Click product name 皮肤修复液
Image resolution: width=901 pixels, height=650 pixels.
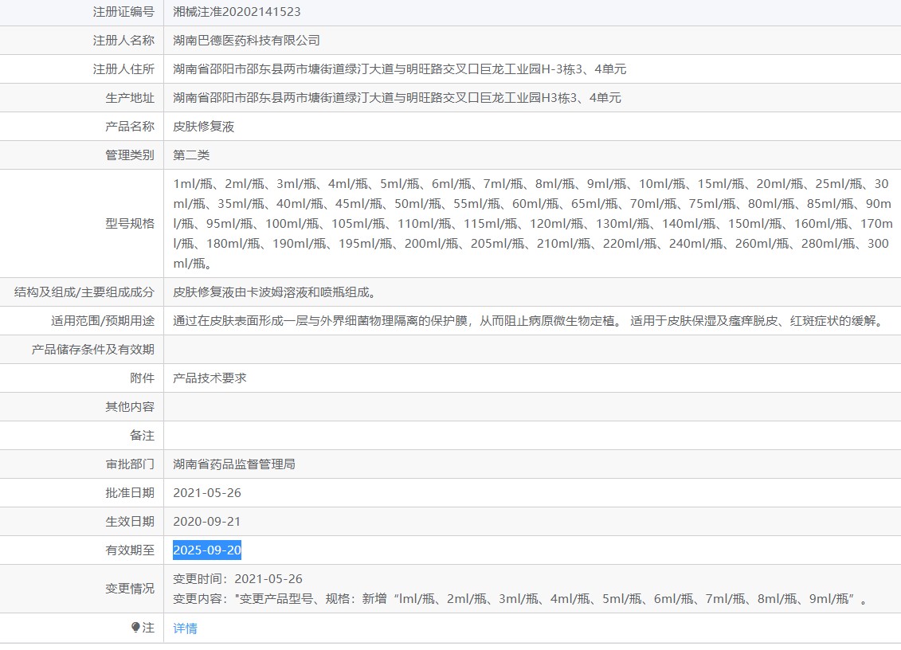pos(203,127)
